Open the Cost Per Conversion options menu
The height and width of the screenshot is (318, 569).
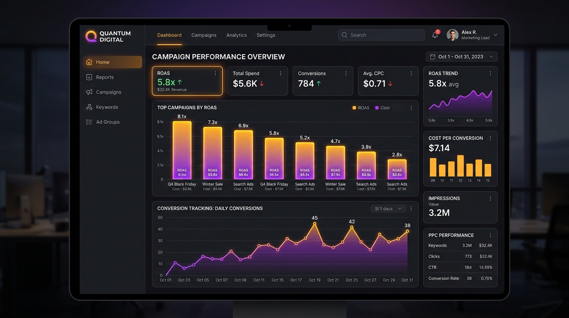point(490,138)
